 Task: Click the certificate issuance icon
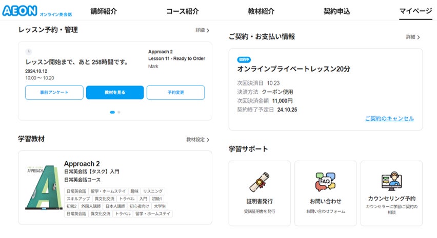coord(260,182)
